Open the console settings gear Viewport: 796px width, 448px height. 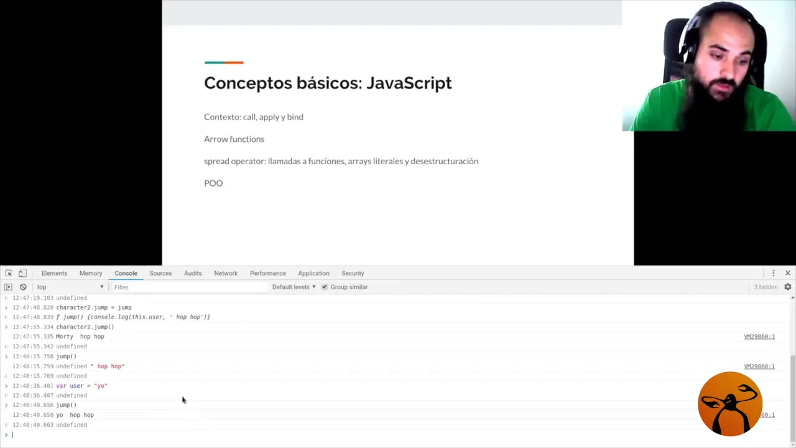(787, 287)
